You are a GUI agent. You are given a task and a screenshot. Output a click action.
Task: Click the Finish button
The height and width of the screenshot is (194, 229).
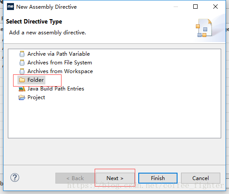coord(158,178)
